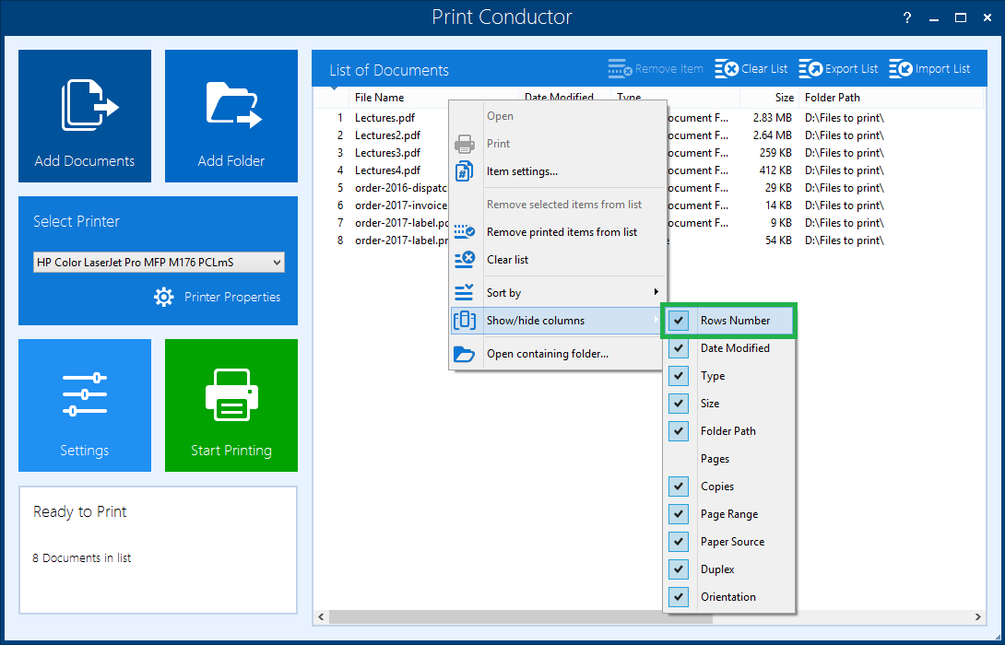Disable the Duplex column checkbox
1005x645 pixels.
pos(680,569)
